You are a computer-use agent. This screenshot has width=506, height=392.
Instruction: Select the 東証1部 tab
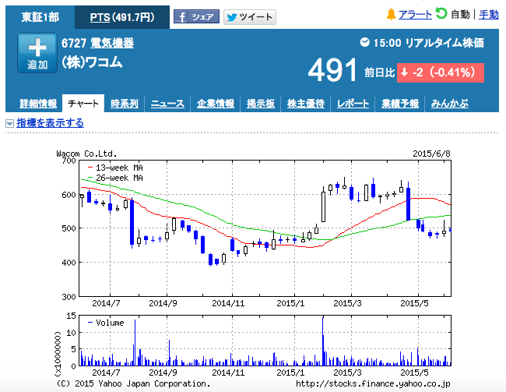[40, 17]
